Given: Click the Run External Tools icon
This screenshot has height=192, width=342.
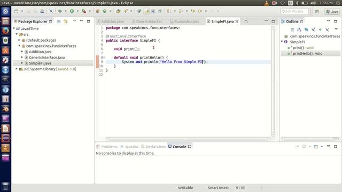Looking at the screenshot, I should point(84,11).
